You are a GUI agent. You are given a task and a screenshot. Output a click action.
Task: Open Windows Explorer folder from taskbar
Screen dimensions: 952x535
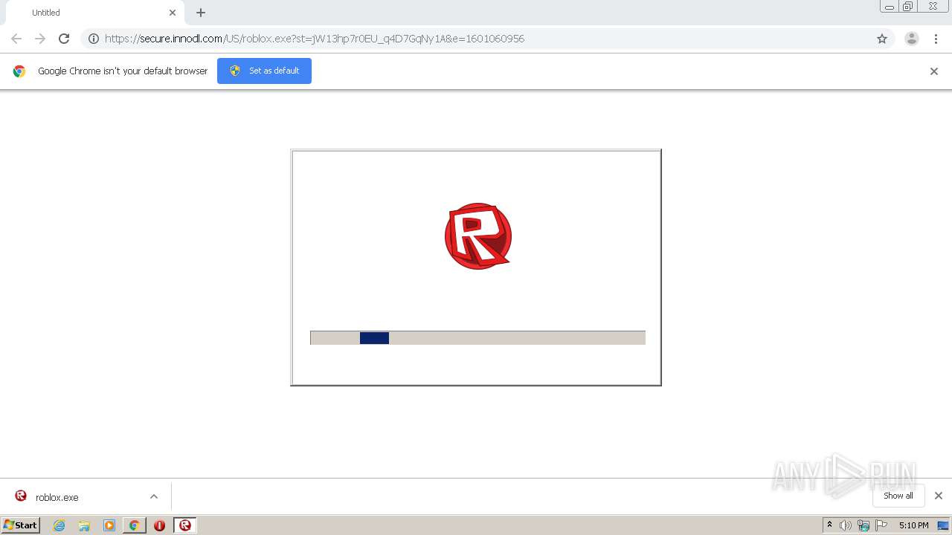84,525
